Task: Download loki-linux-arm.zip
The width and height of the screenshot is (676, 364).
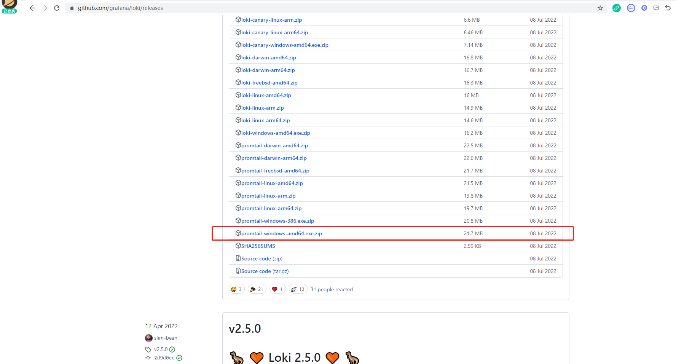Action: click(262, 108)
